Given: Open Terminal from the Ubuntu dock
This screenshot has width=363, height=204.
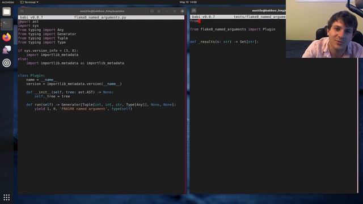Looking at the screenshot, I should tap(6, 24).
